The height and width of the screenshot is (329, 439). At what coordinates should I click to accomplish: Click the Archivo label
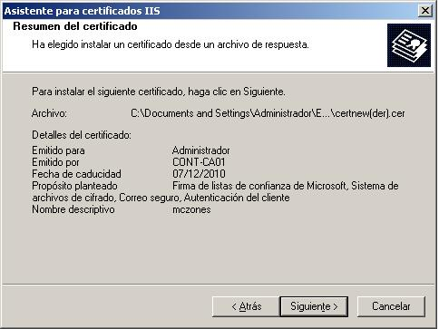click(49, 113)
